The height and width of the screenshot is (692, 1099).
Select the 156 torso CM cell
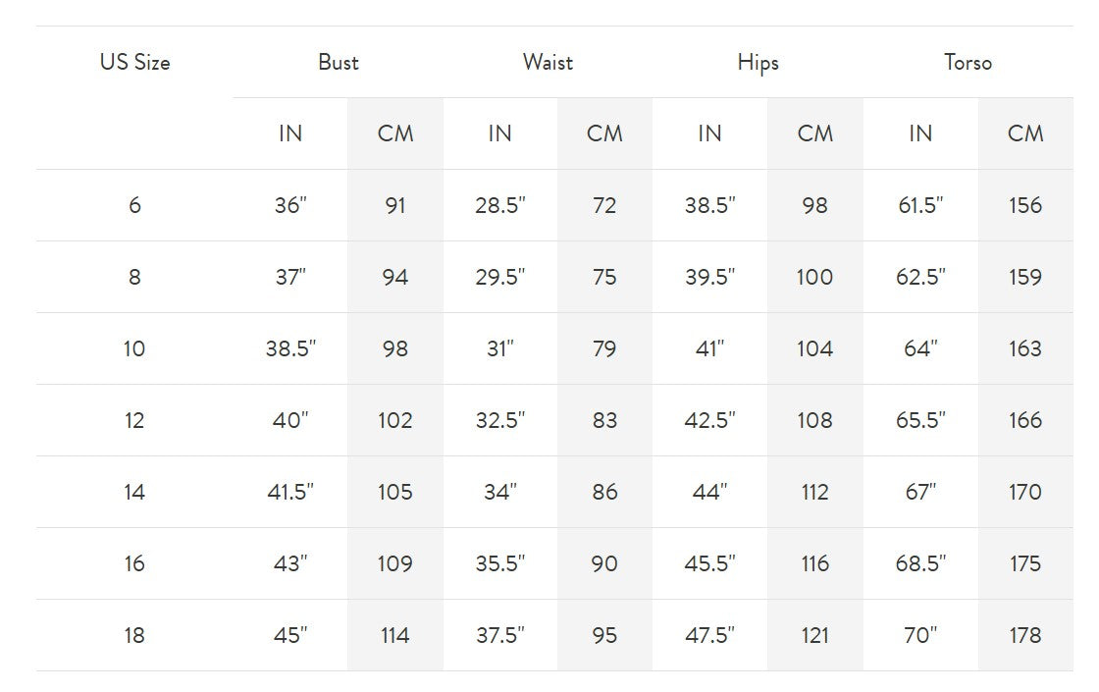[1024, 206]
